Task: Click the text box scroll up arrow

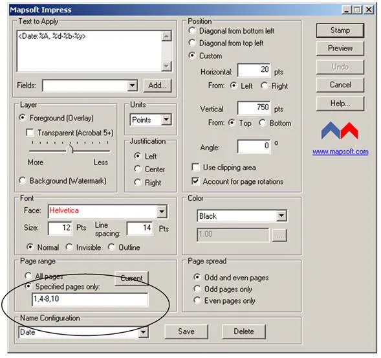Action: [x=166, y=36]
